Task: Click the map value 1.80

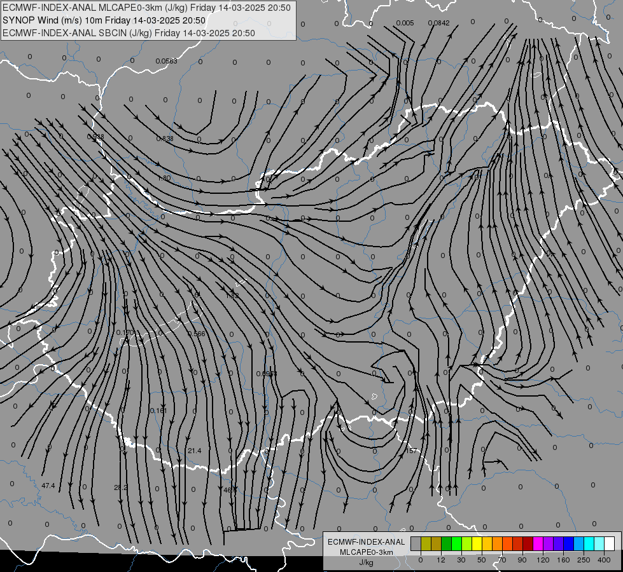Action: click(x=164, y=178)
